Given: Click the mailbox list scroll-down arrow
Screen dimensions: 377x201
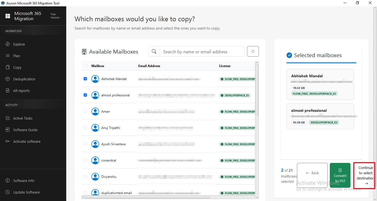Looking at the screenshot, I should point(257,197).
